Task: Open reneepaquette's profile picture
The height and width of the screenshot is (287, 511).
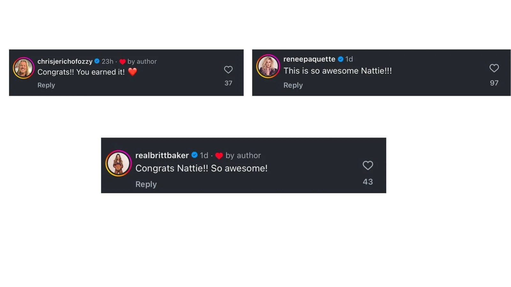Action: point(268,66)
